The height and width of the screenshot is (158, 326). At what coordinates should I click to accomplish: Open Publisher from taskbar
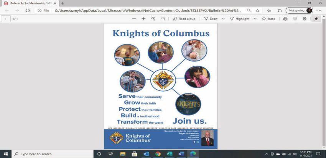[x=170, y=154]
